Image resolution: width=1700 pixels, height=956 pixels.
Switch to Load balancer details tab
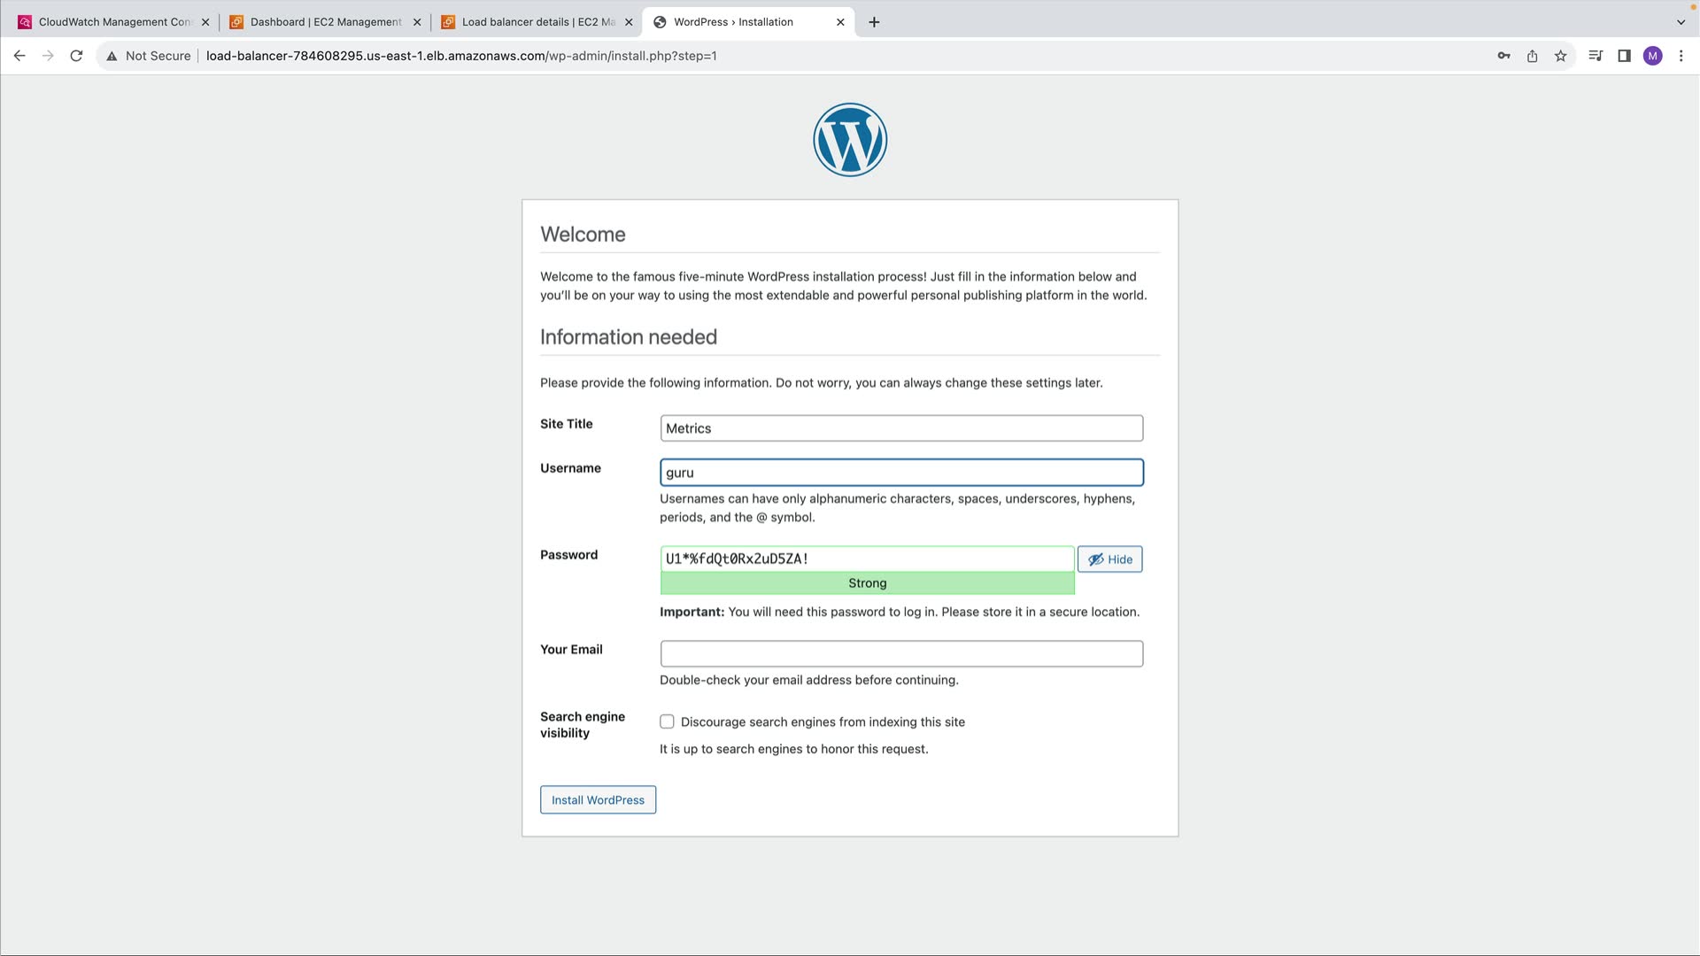(537, 22)
